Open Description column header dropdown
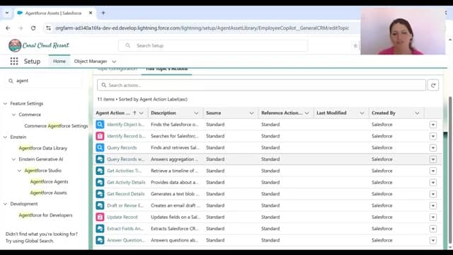 tap(196, 113)
